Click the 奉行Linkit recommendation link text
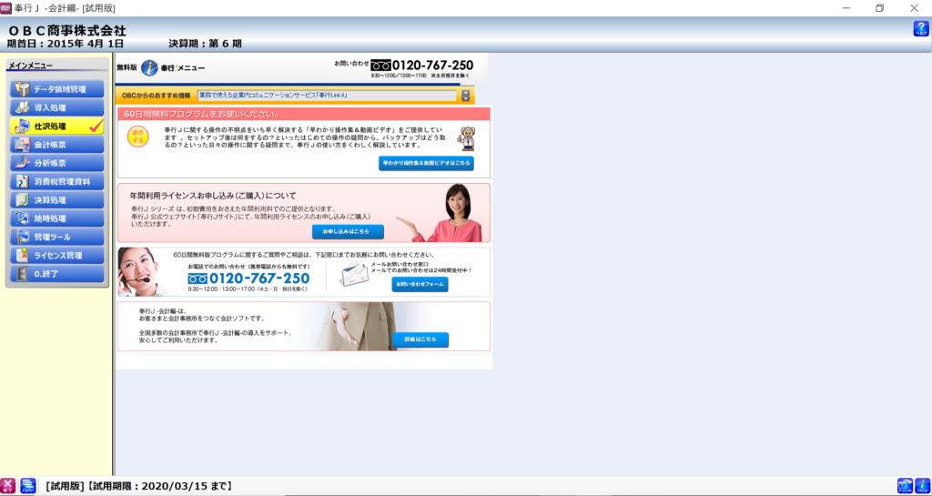The height and width of the screenshot is (496, 932). (x=273, y=95)
